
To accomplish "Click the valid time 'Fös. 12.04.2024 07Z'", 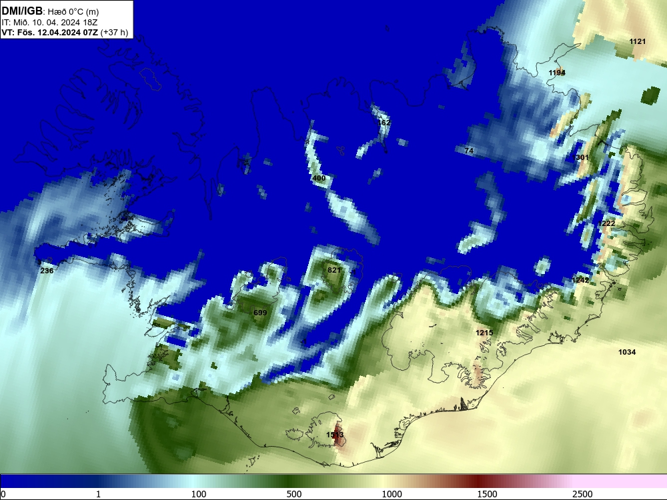I will coord(57,33).
